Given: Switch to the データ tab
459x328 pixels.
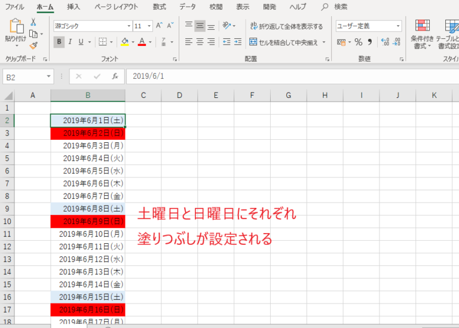Looking at the screenshot, I should tap(187, 7).
